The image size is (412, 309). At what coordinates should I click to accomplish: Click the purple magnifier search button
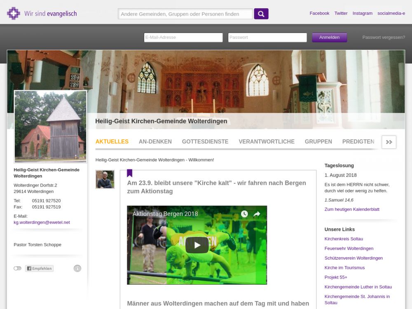261,14
